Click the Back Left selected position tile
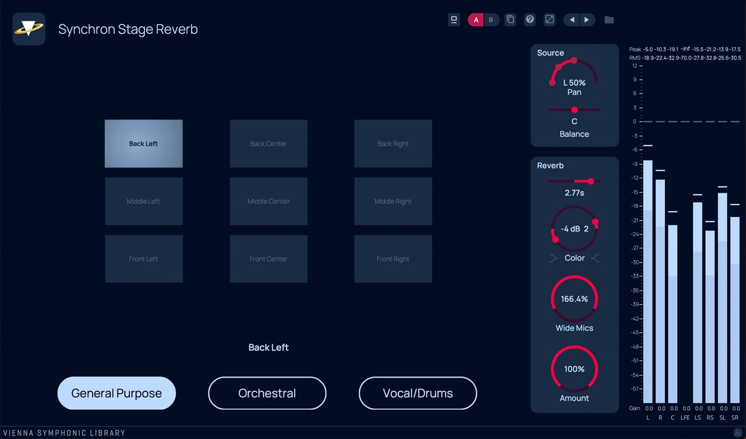Screen dimensions: 746x439 pyautogui.click(x=143, y=143)
